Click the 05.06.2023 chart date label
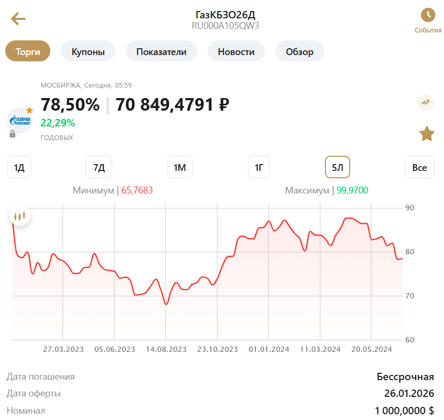 tap(115, 349)
